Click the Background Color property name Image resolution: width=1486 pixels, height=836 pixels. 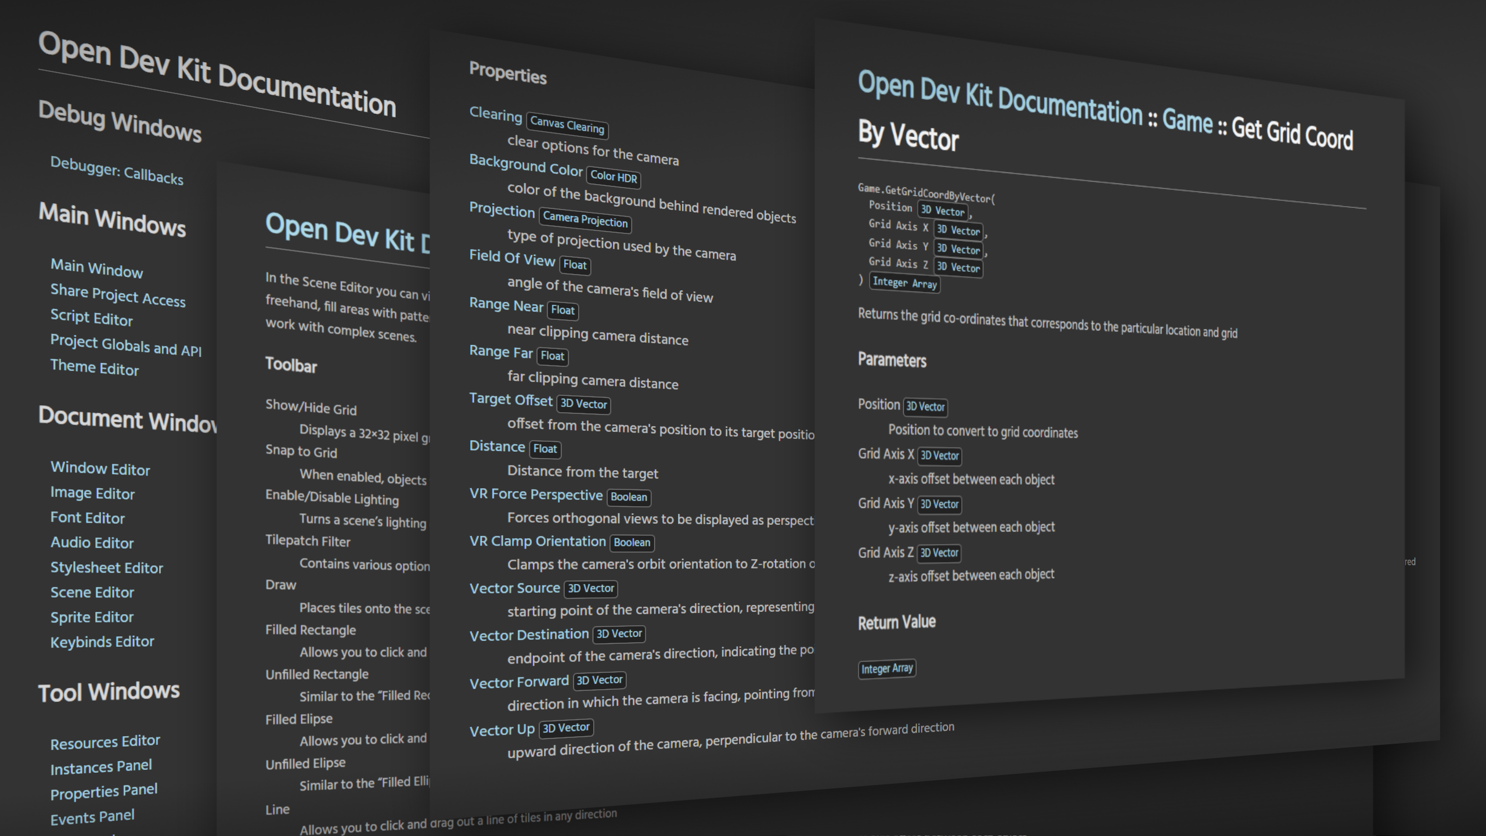[525, 165]
